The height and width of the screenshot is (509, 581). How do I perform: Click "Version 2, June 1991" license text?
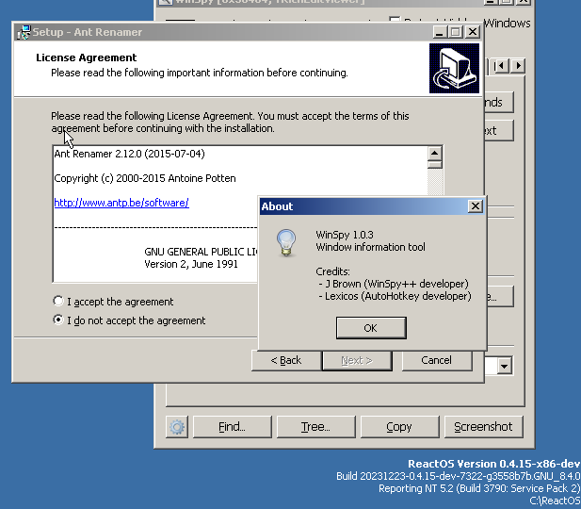click(x=191, y=264)
